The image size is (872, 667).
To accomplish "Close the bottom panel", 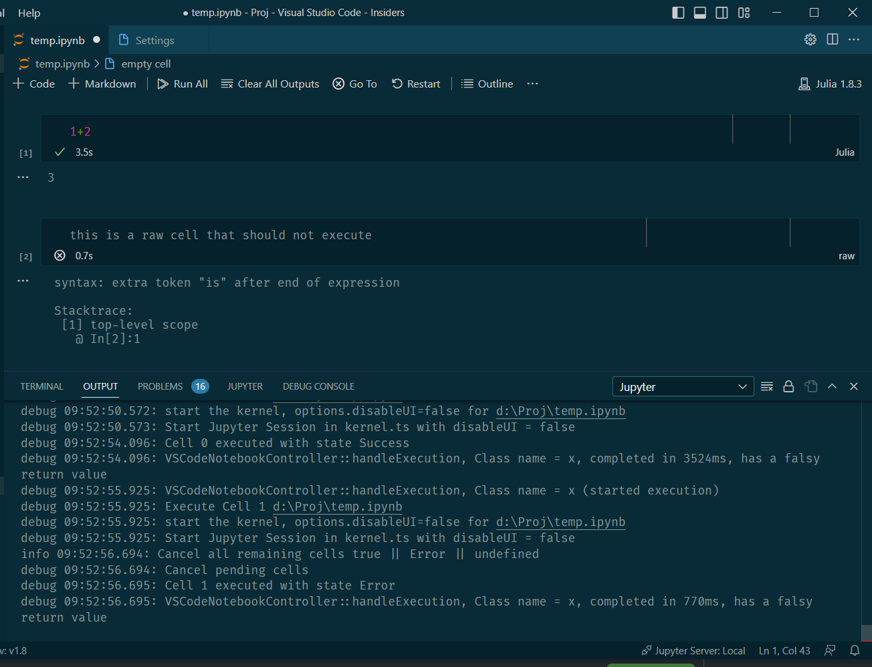I will tap(854, 386).
